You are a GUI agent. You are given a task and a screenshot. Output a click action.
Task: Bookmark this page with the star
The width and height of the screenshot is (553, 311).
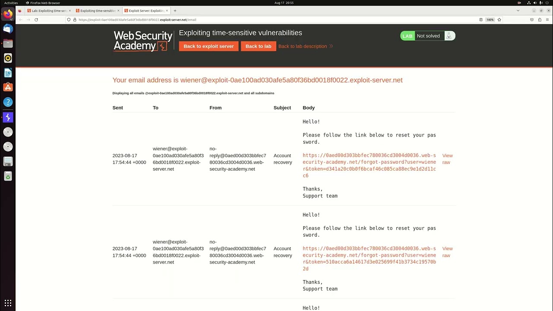pyautogui.click(x=499, y=19)
